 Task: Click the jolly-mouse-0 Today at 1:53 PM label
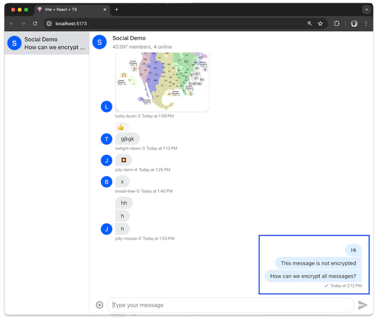tap(145, 239)
